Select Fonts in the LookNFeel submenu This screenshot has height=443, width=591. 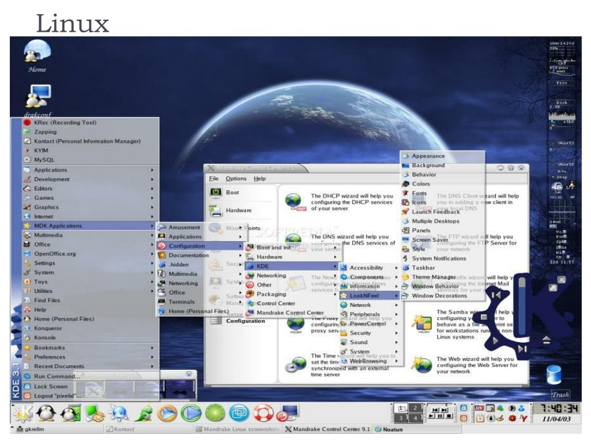(443, 193)
